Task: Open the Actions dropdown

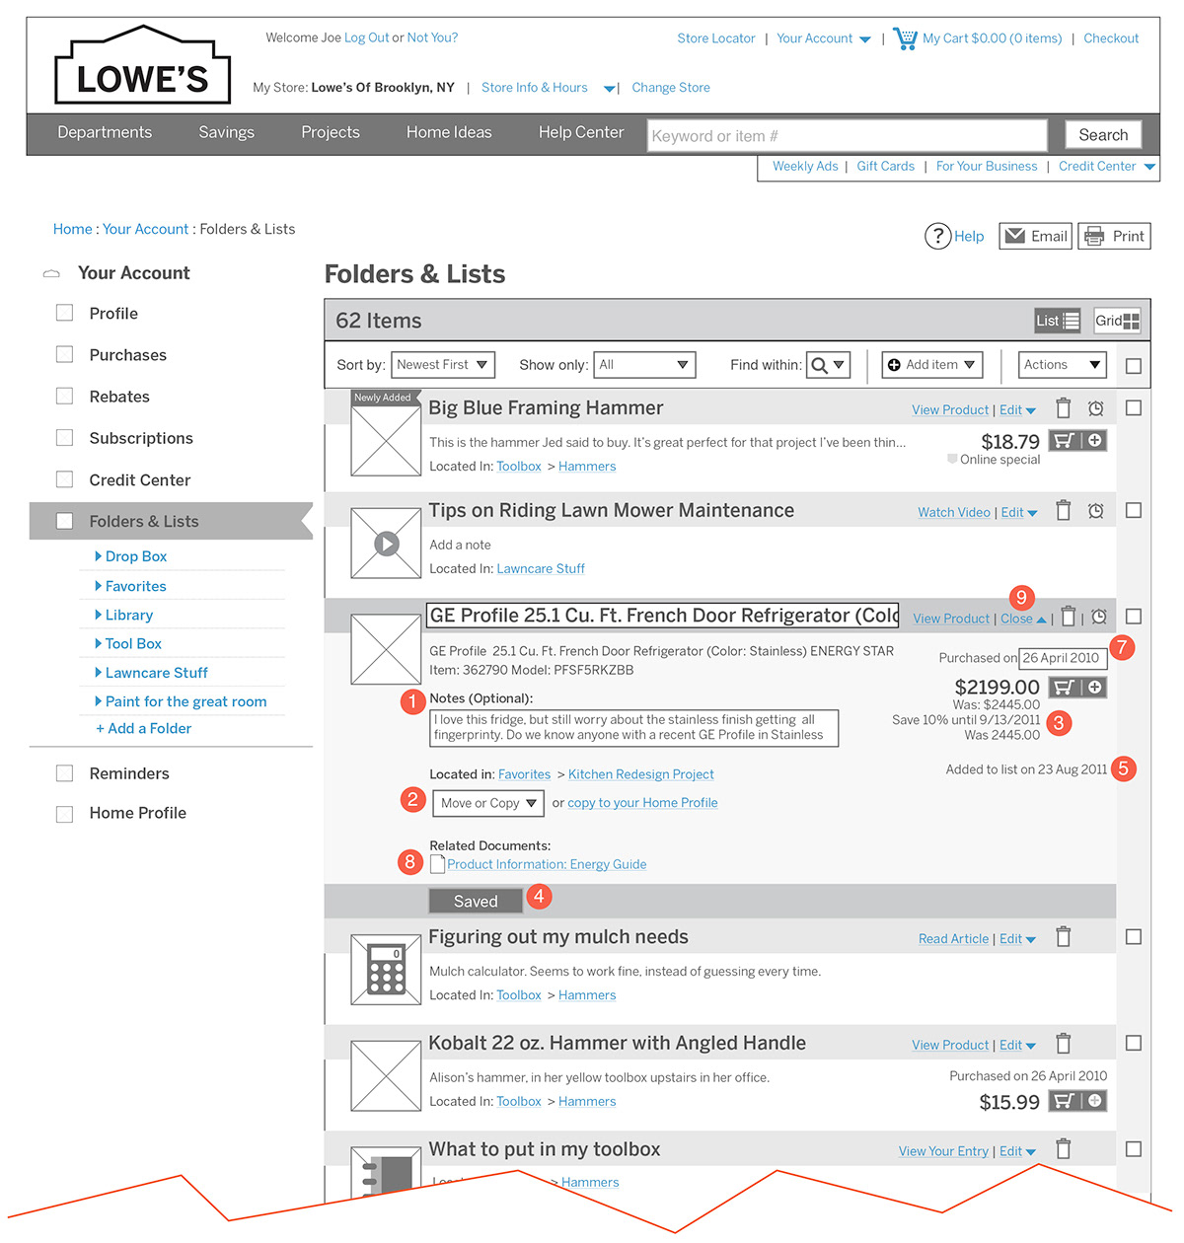Action: [1063, 365]
